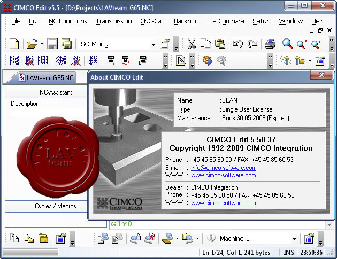
Task: Select the LAVteam_G65.NC tab
Action: point(46,77)
